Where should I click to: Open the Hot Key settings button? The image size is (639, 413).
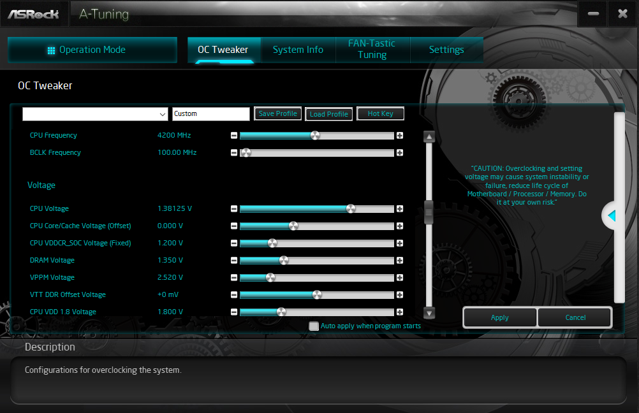[x=381, y=113]
